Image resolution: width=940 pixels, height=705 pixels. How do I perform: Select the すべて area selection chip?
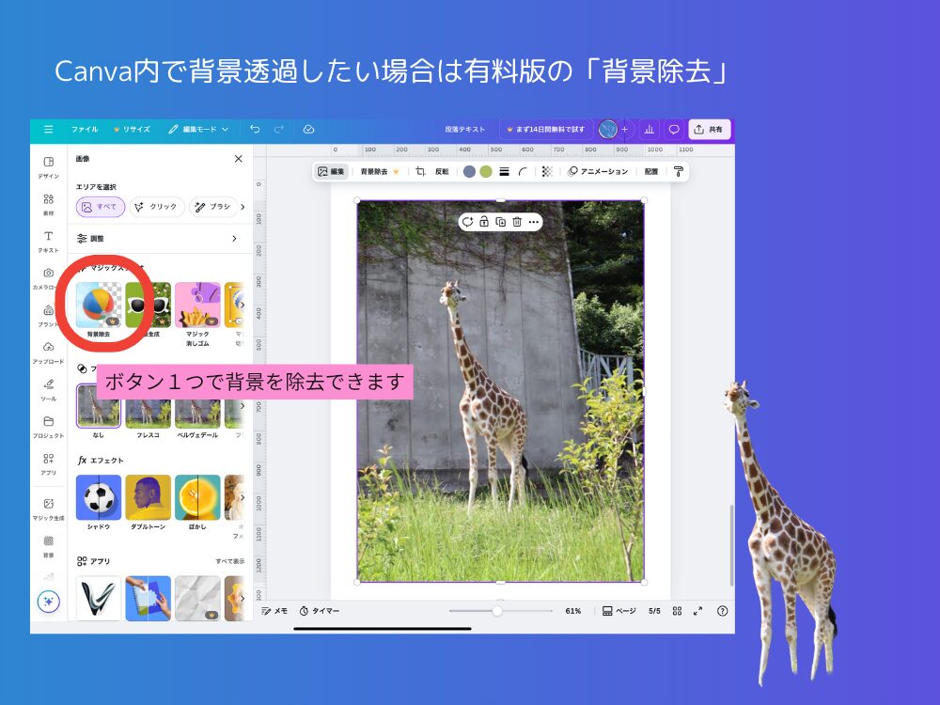100,207
